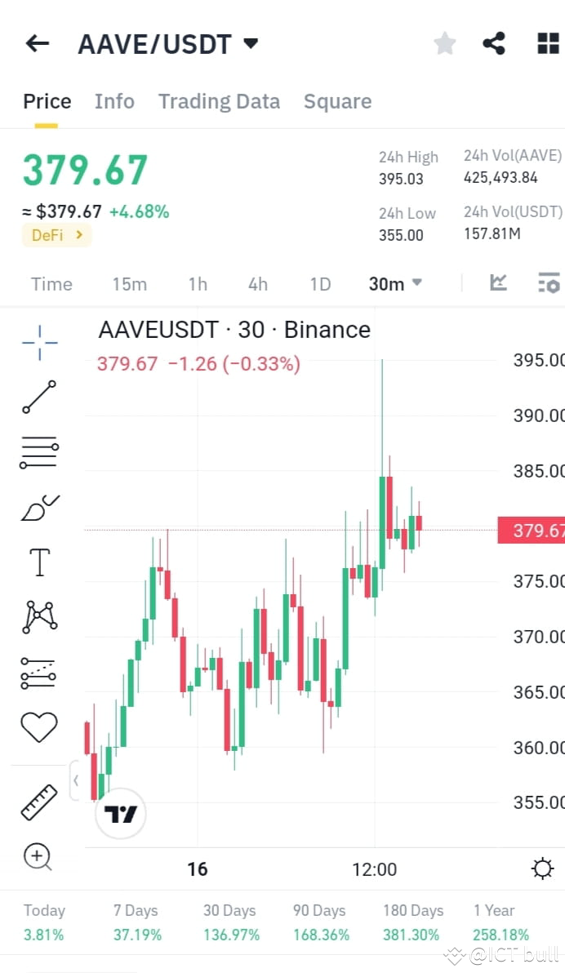This screenshot has height=973, width=565.
Task: Share this chart via the share icon
Action: click(493, 43)
